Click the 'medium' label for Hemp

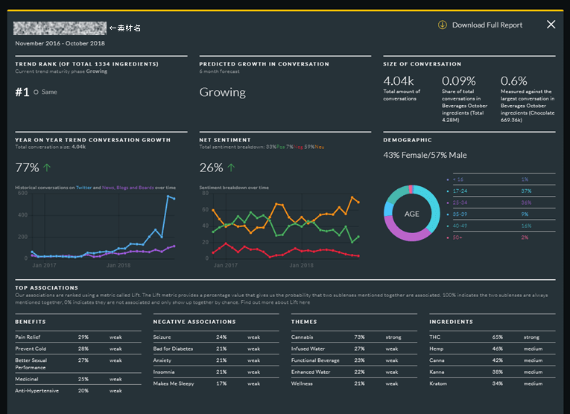pos(533,348)
